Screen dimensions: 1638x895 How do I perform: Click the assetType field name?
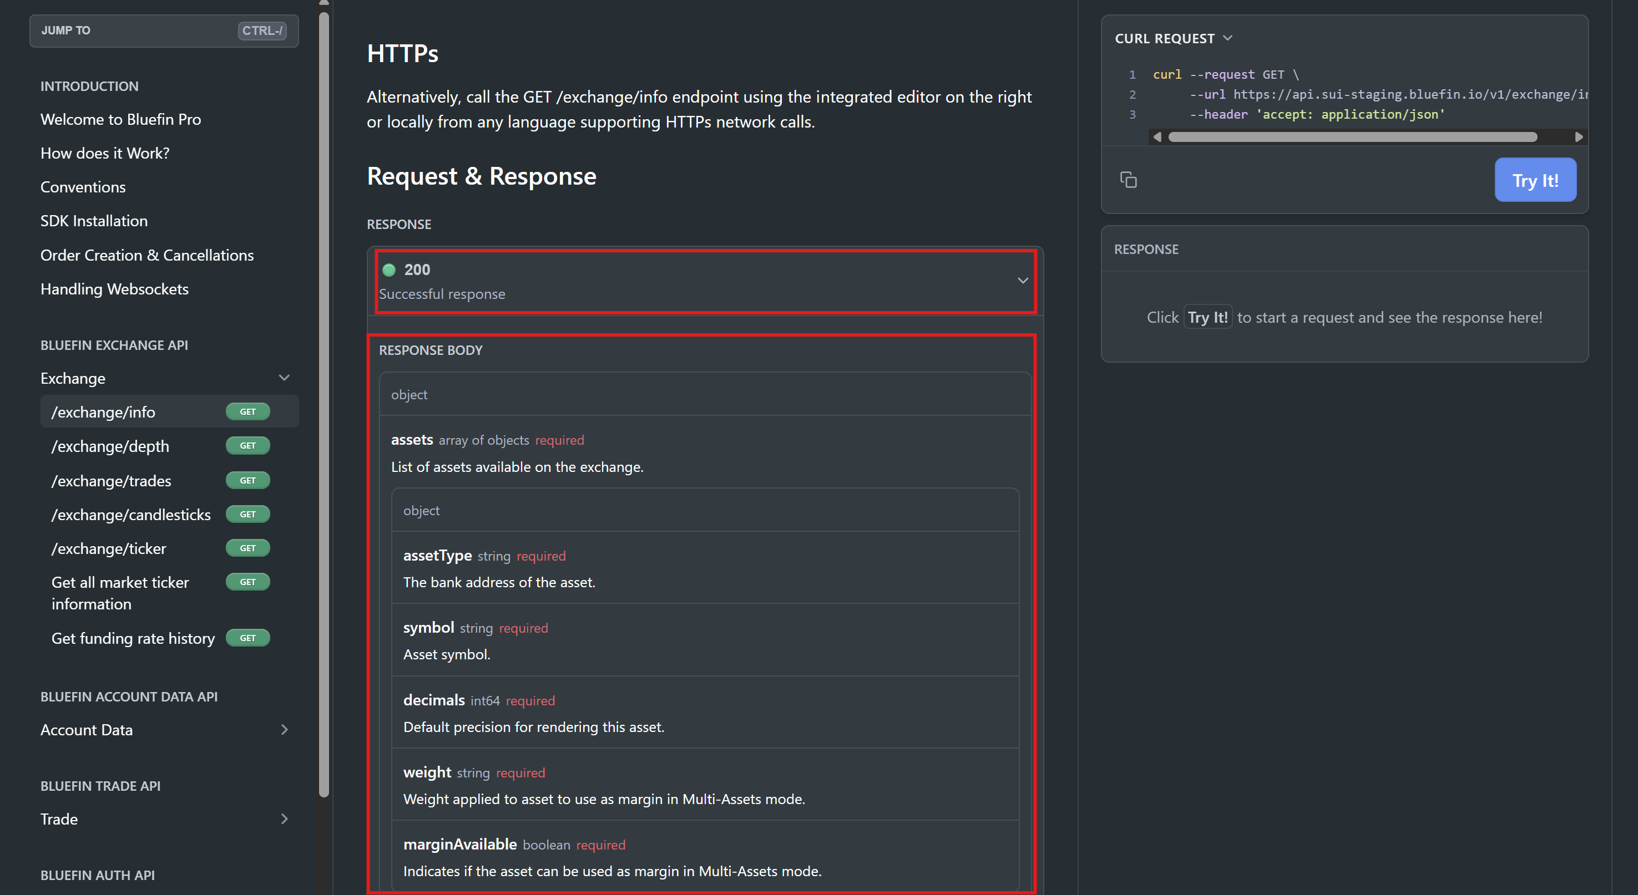pos(437,556)
